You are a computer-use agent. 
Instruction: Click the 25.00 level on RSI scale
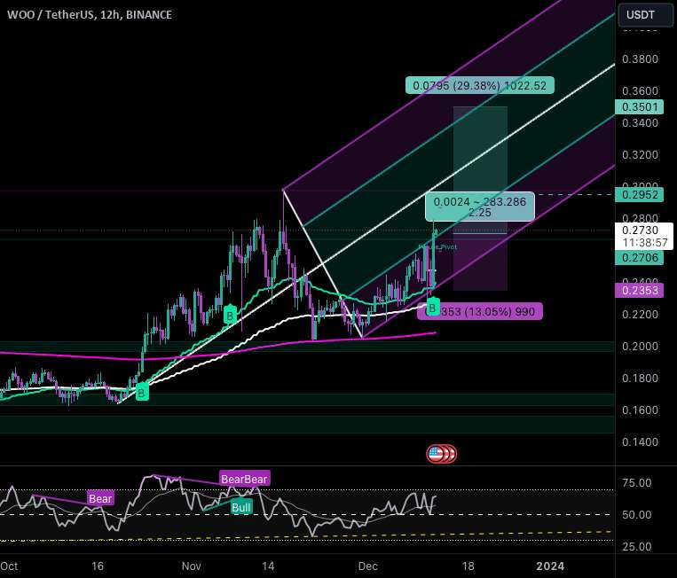click(x=636, y=546)
